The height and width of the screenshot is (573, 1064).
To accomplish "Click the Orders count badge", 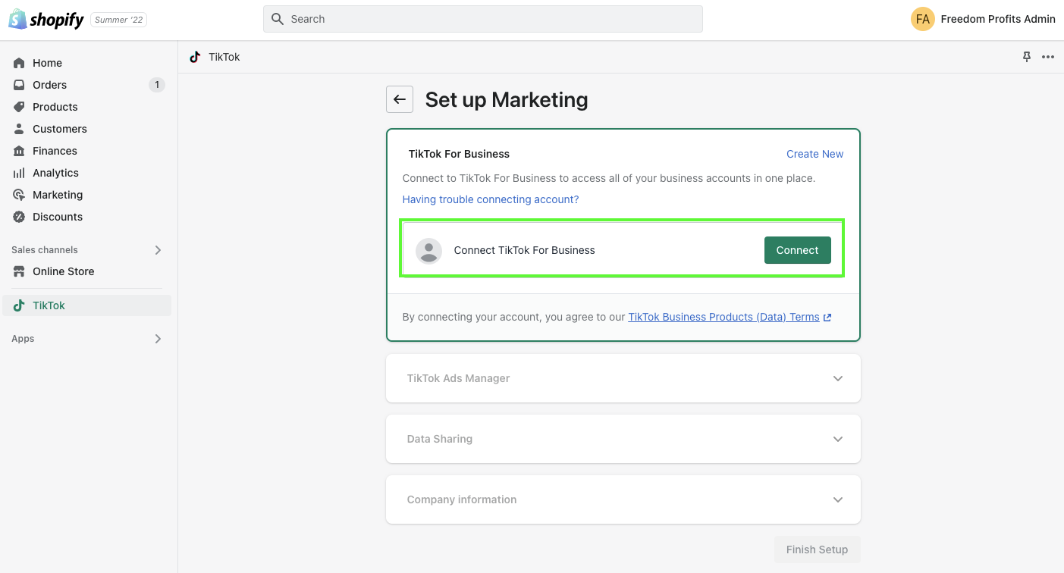I will pyautogui.click(x=157, y=85).
